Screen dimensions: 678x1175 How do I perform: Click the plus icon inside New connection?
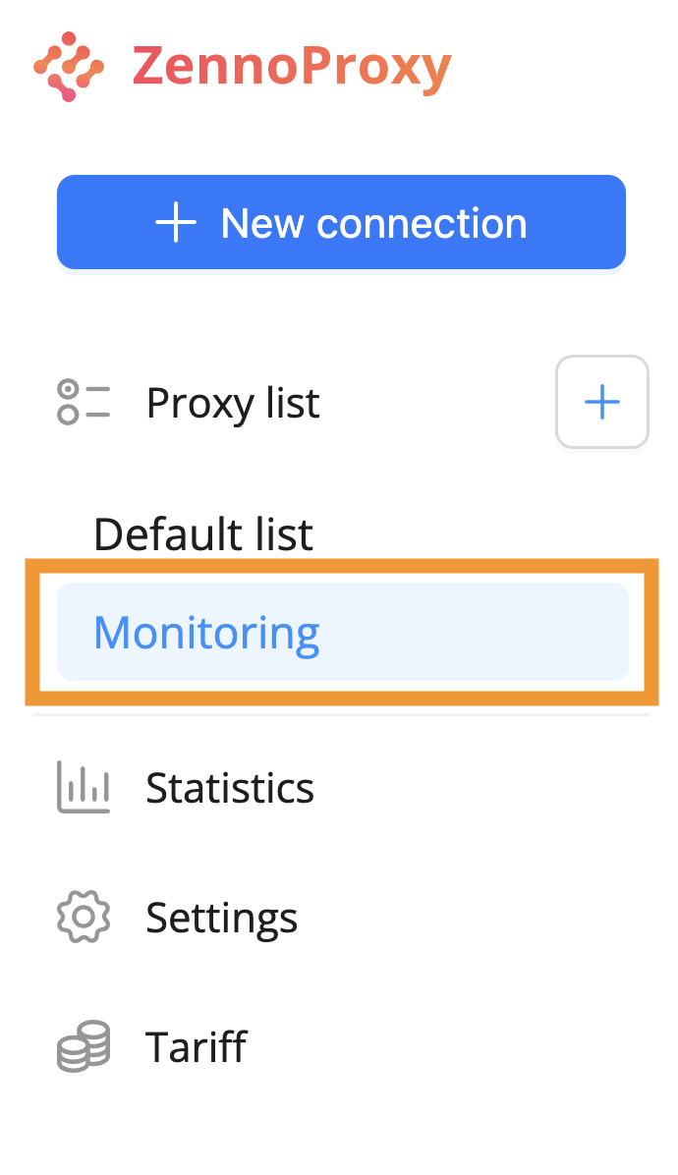(177, 223)
